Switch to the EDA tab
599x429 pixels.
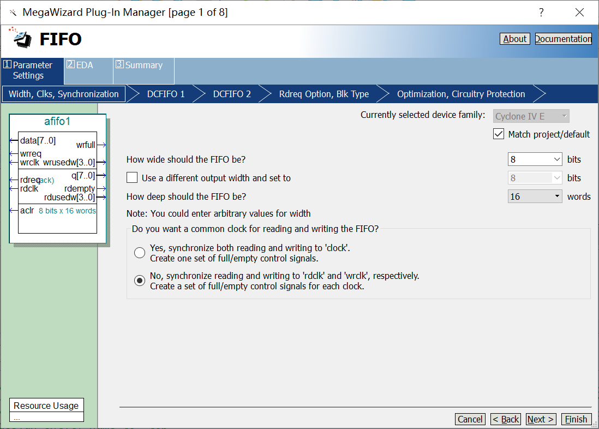click(x=88, y=70)
